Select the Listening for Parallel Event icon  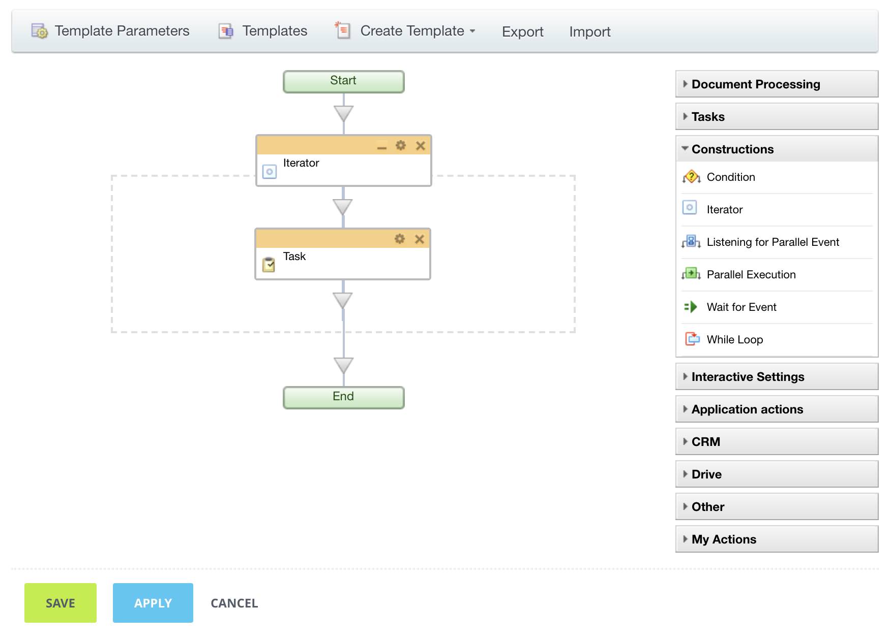691,242
